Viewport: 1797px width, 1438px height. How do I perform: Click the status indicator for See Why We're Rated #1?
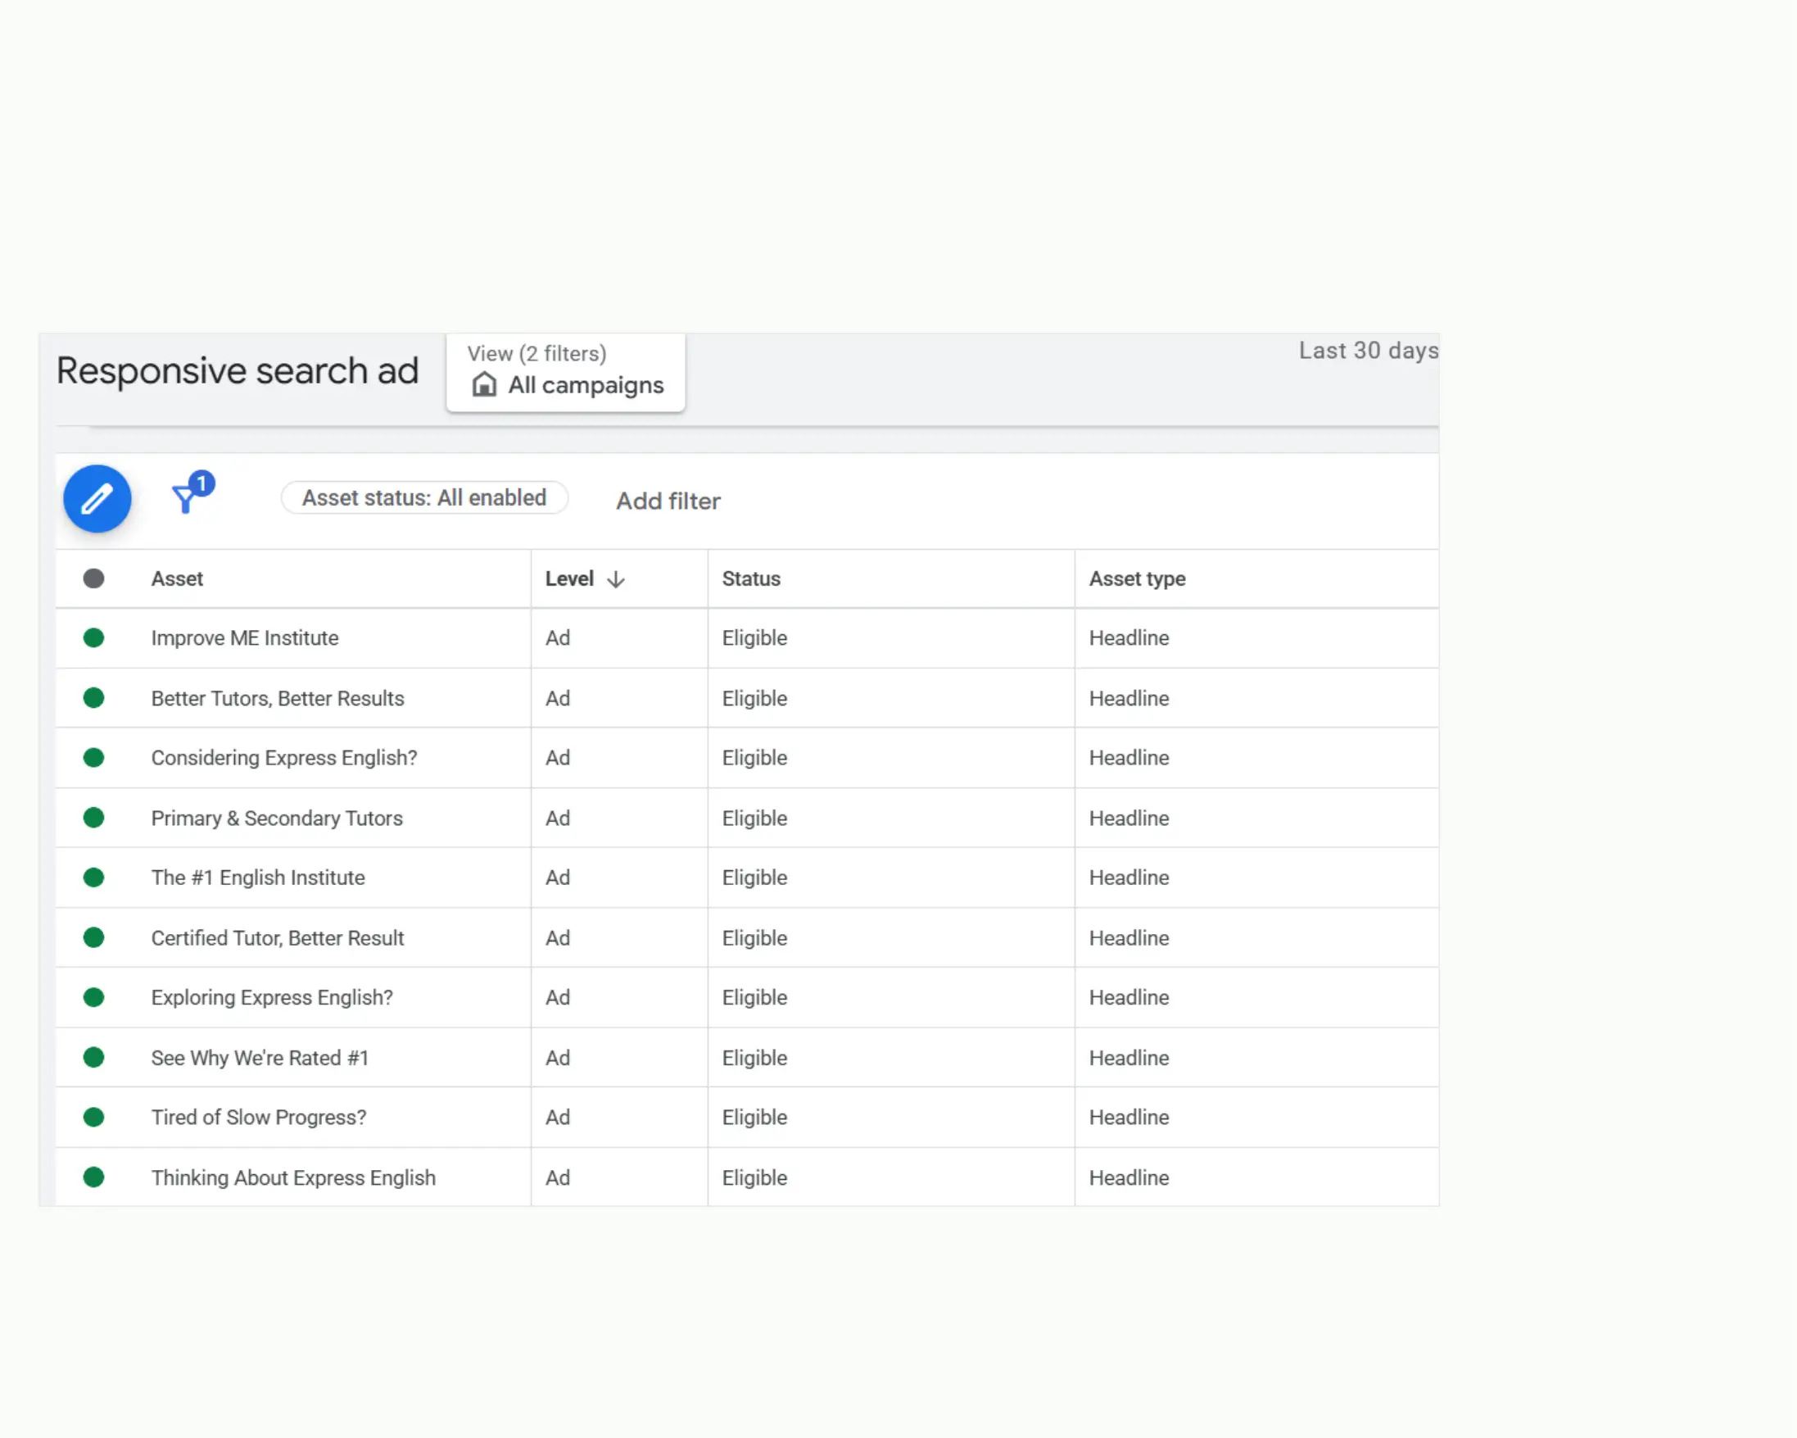[x=93, y=1057]
